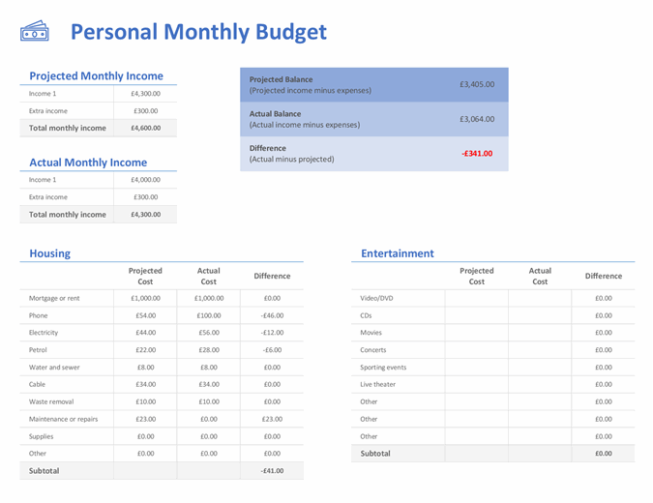Select actual Income 1 value £4,000.00
This screenshot has height=503, width=653.
coord(146,180)
